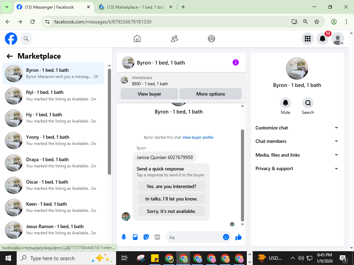Open purple conversation information icon
The image size is (354, 265).
tap(235, 62)
